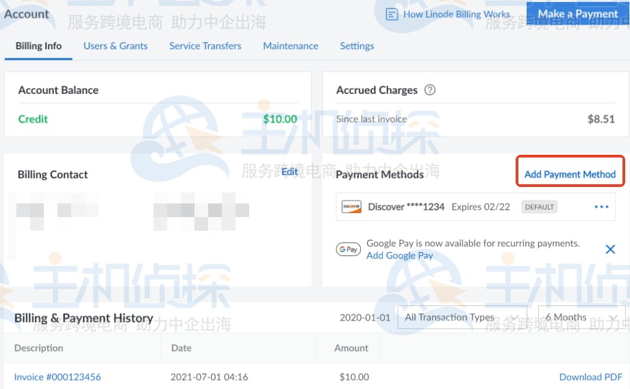Click the 2021-07-01 04:16 date cell
The height and width of the screenshot is (389, 630).
[x=210, y=377]
